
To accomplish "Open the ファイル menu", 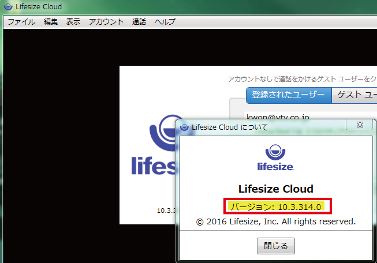I will (x=21, y=22).
